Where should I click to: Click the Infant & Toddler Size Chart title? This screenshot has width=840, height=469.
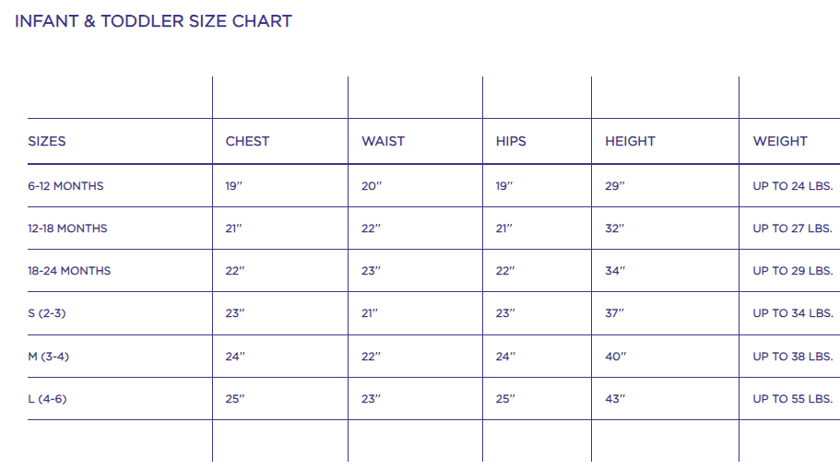[x=153, y=21]
